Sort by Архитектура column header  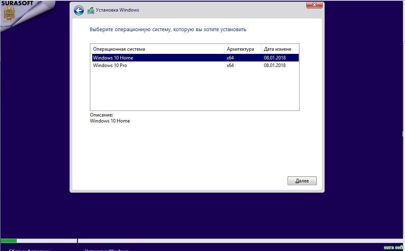[x=243, y=49]
